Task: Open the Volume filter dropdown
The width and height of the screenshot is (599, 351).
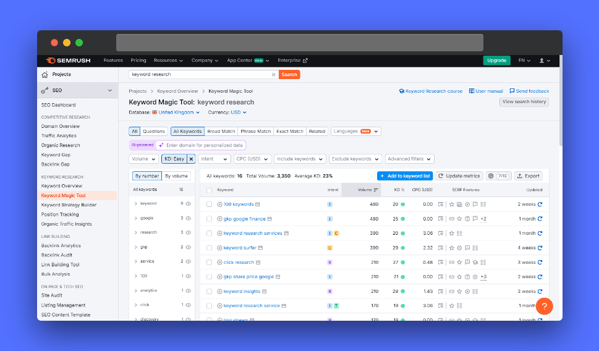Action: coord(143,159)
